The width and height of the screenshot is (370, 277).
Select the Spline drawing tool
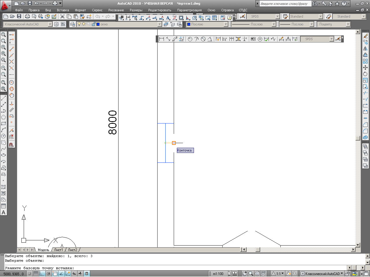click(x=3, y=149)
